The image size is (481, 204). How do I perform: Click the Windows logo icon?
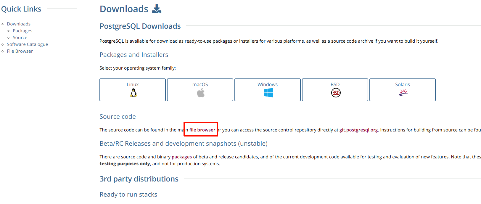(x=268, y=93)
